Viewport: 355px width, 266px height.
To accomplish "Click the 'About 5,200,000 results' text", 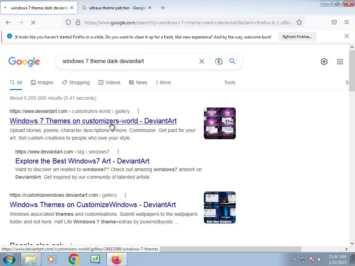I will pos(53,98).
